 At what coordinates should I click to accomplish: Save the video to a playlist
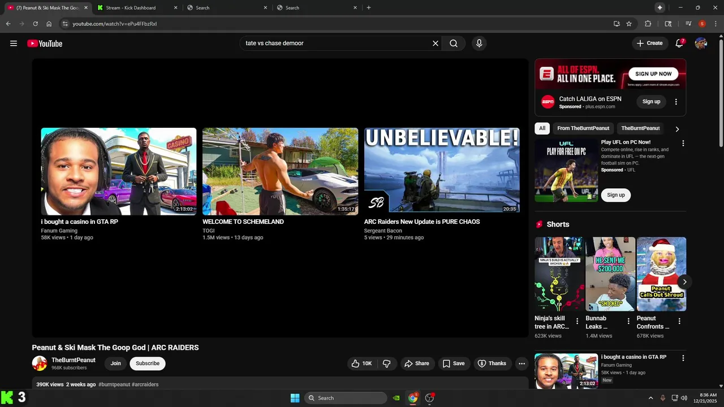point(454,363)
